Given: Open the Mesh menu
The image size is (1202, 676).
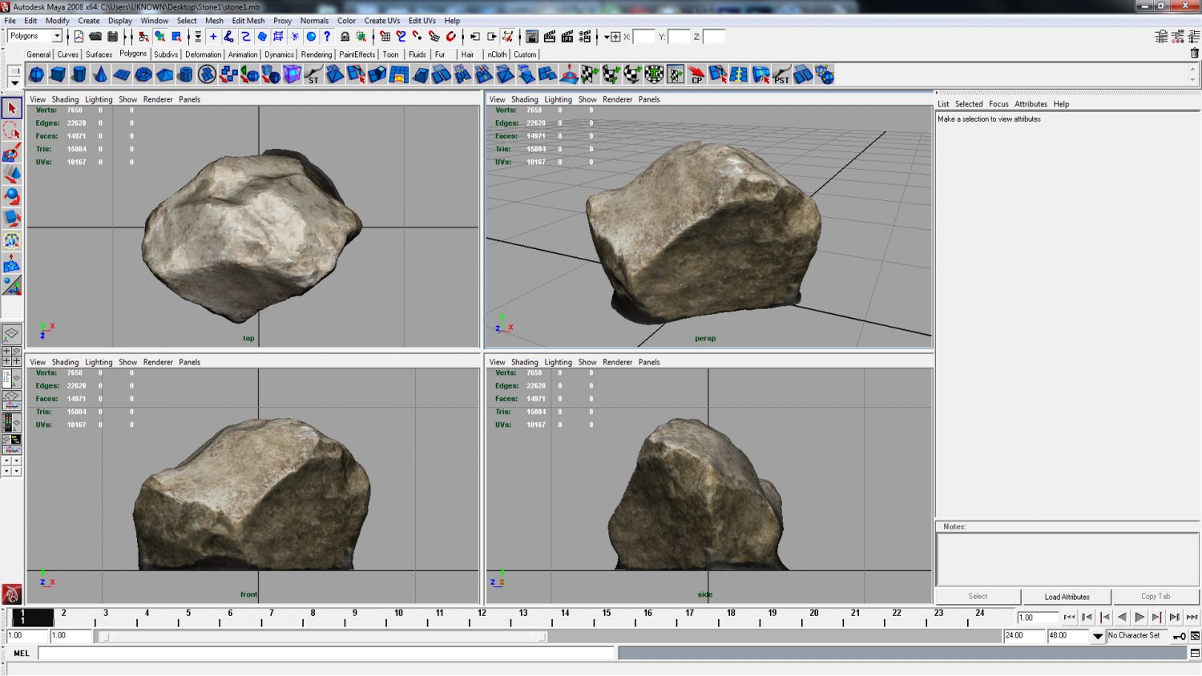Looking at the screenshot, I should [x=214, y=21].
